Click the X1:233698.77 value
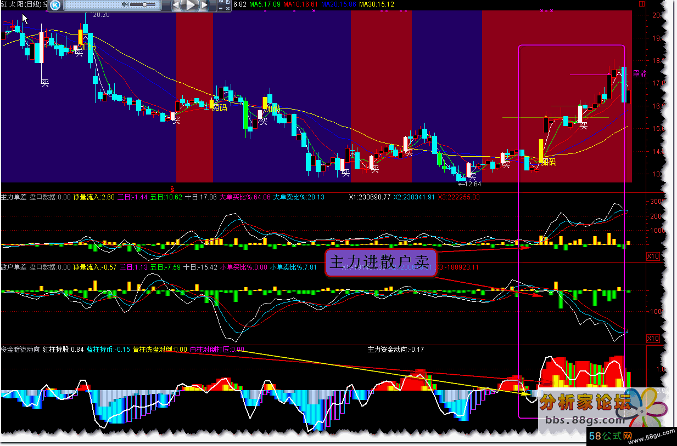677x446 pixels. click(370, 197)
